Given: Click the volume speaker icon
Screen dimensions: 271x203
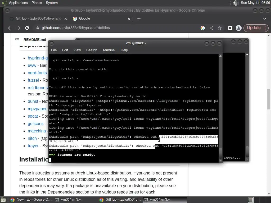Looking at the screenshot, I should (x=235, y=3).
